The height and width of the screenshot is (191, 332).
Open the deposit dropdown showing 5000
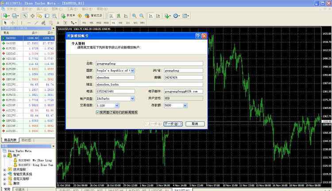185,105
